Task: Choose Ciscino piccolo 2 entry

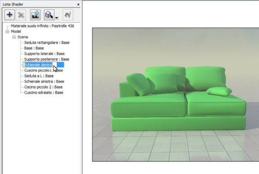Action: (43, 87)
